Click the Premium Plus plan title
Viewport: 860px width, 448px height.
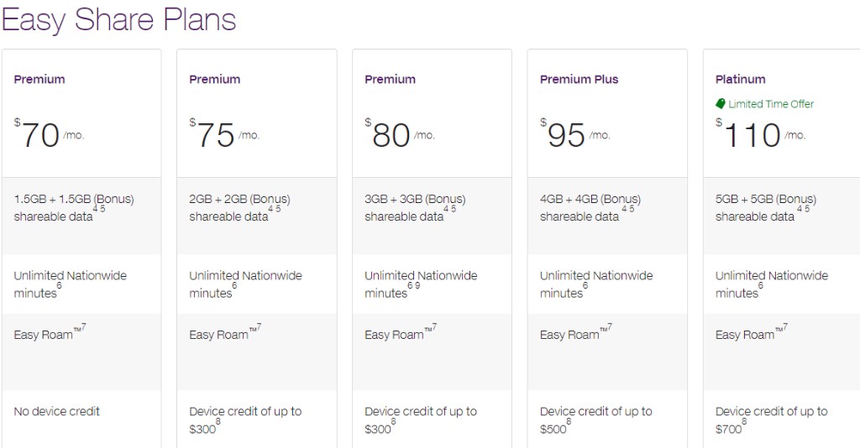[579, 80]
